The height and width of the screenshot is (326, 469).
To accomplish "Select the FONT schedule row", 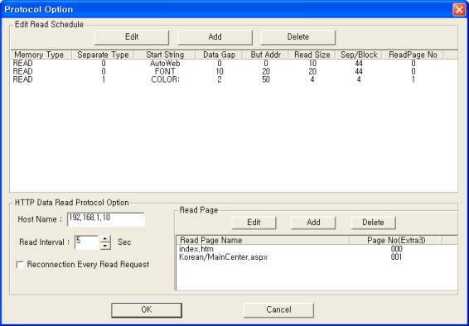I will (x=234, y=71).
